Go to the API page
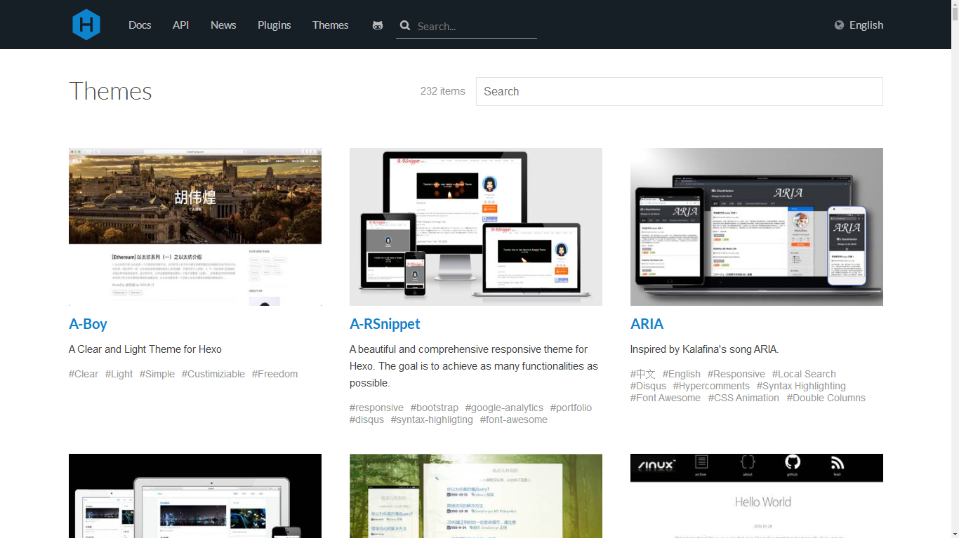This screenshot has width=959, height=538. pos(180,25)
